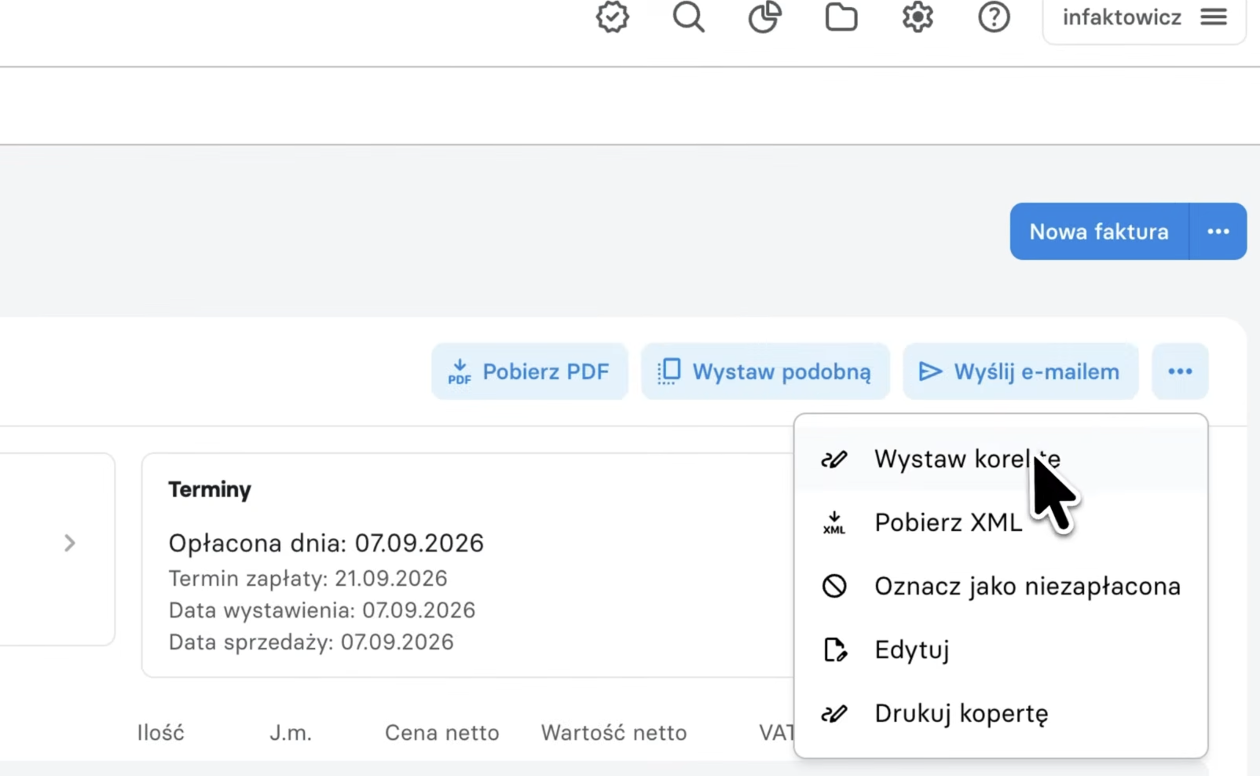The image size is (1260, 776).
Task: Open reports via the pie chart icon
Action: pos(765,17)
